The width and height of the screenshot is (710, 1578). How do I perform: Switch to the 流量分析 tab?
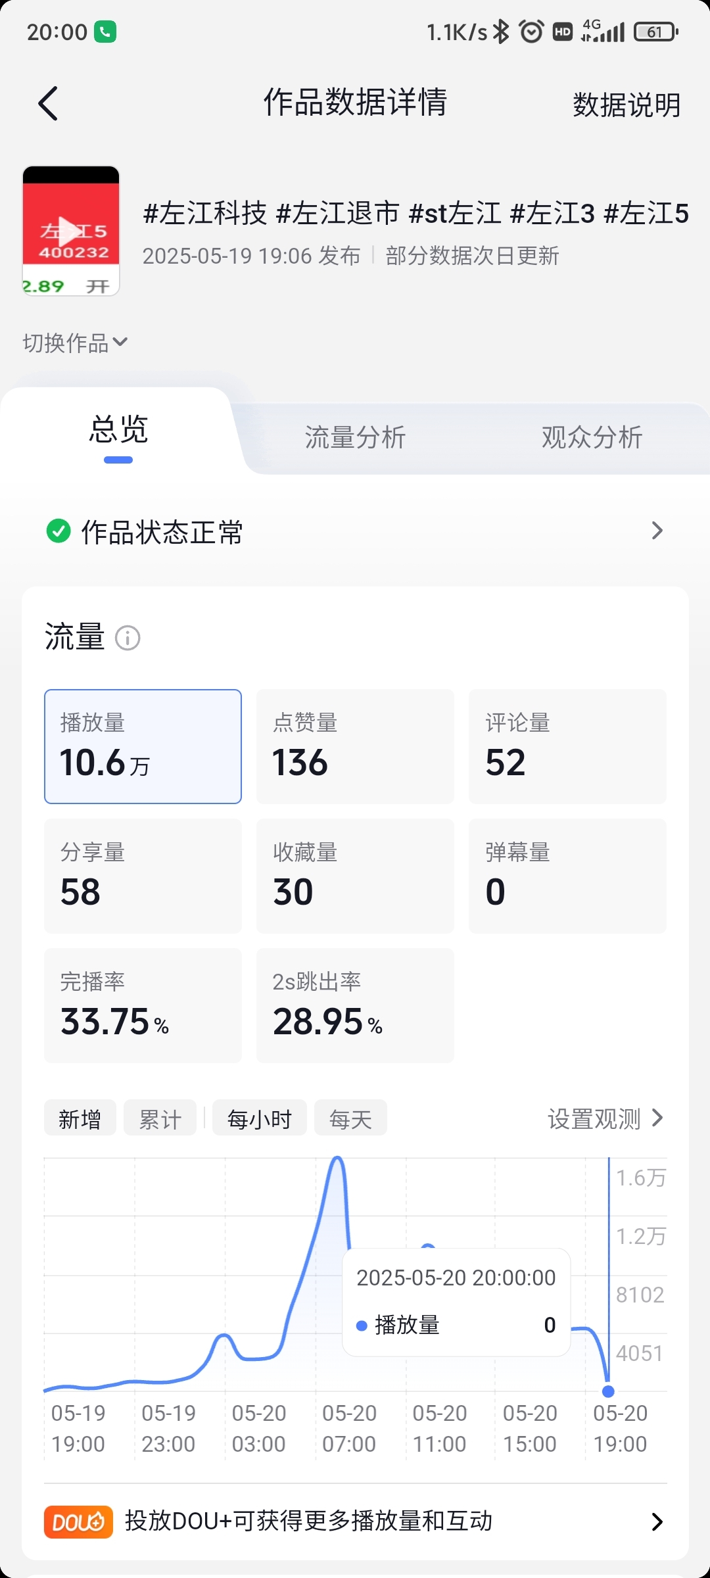355,437
